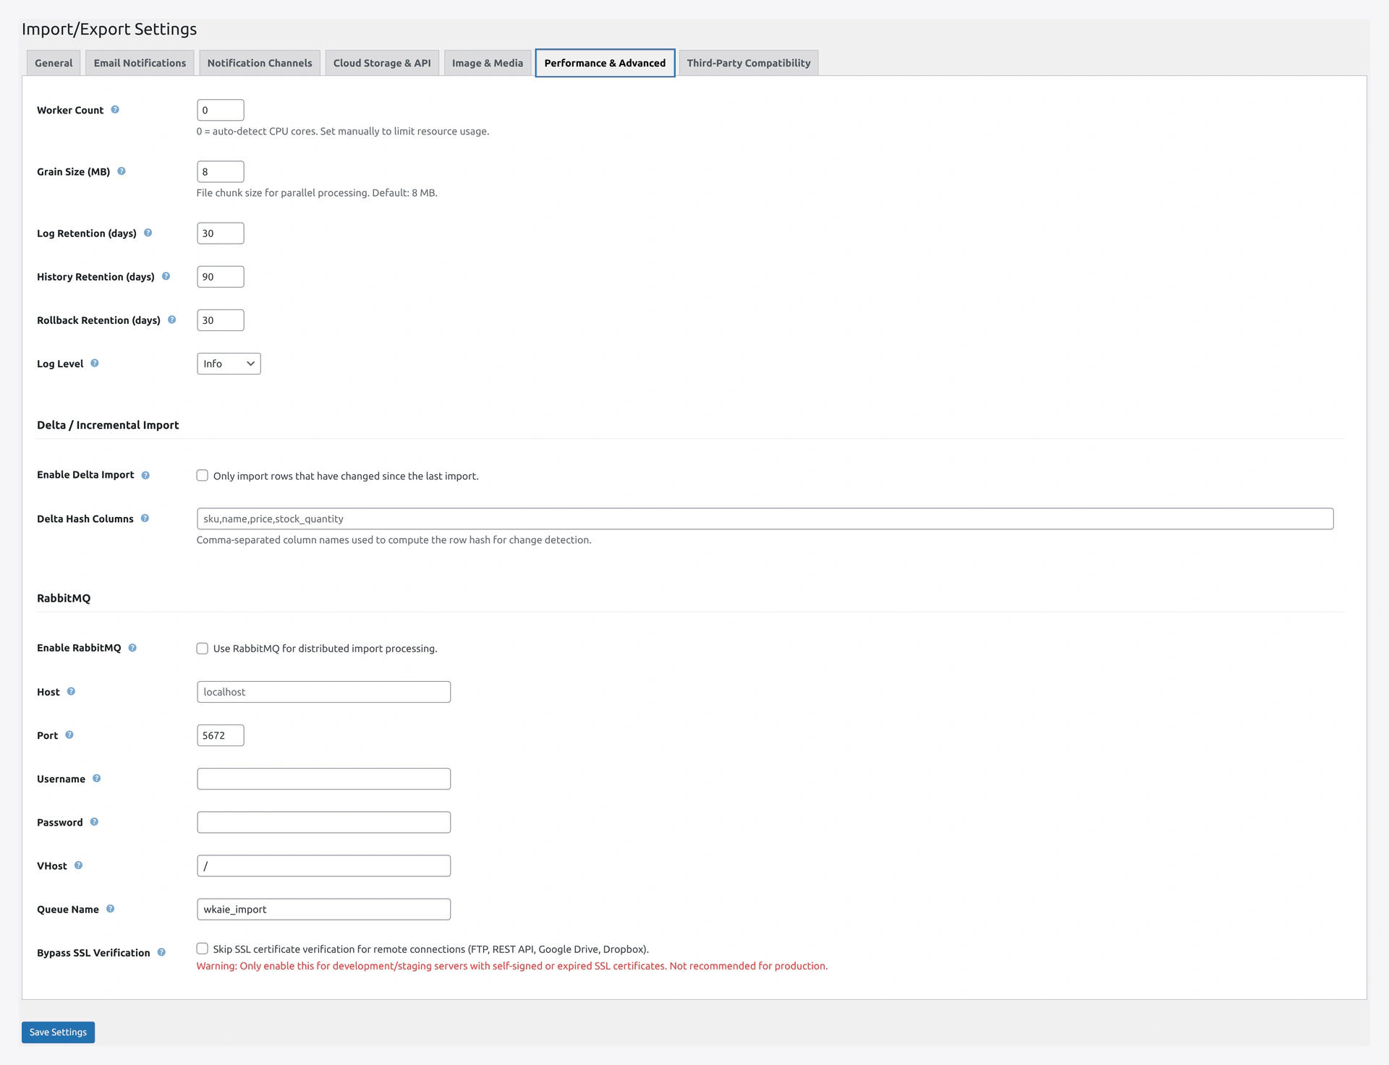Enable the Delta Import checkbox

(x=203, y=476)
